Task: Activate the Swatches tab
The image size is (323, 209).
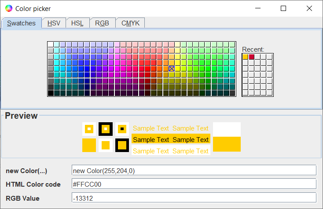Action: click(22, 23)
